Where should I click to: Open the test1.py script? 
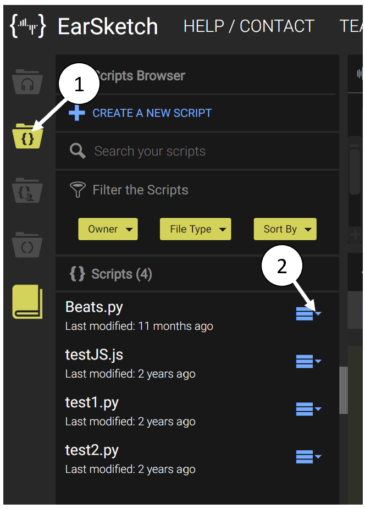click(92, 403)
